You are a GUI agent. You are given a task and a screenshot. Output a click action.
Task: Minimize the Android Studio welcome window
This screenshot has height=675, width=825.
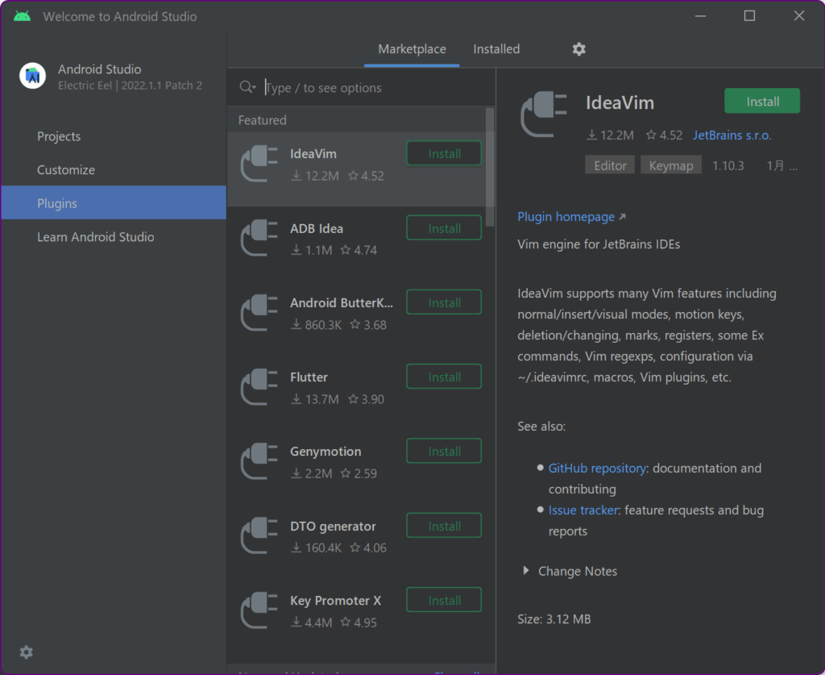(700, 16)
